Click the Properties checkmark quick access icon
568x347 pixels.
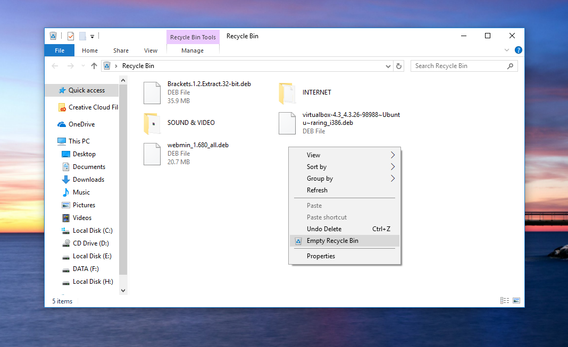coord(71,36)
